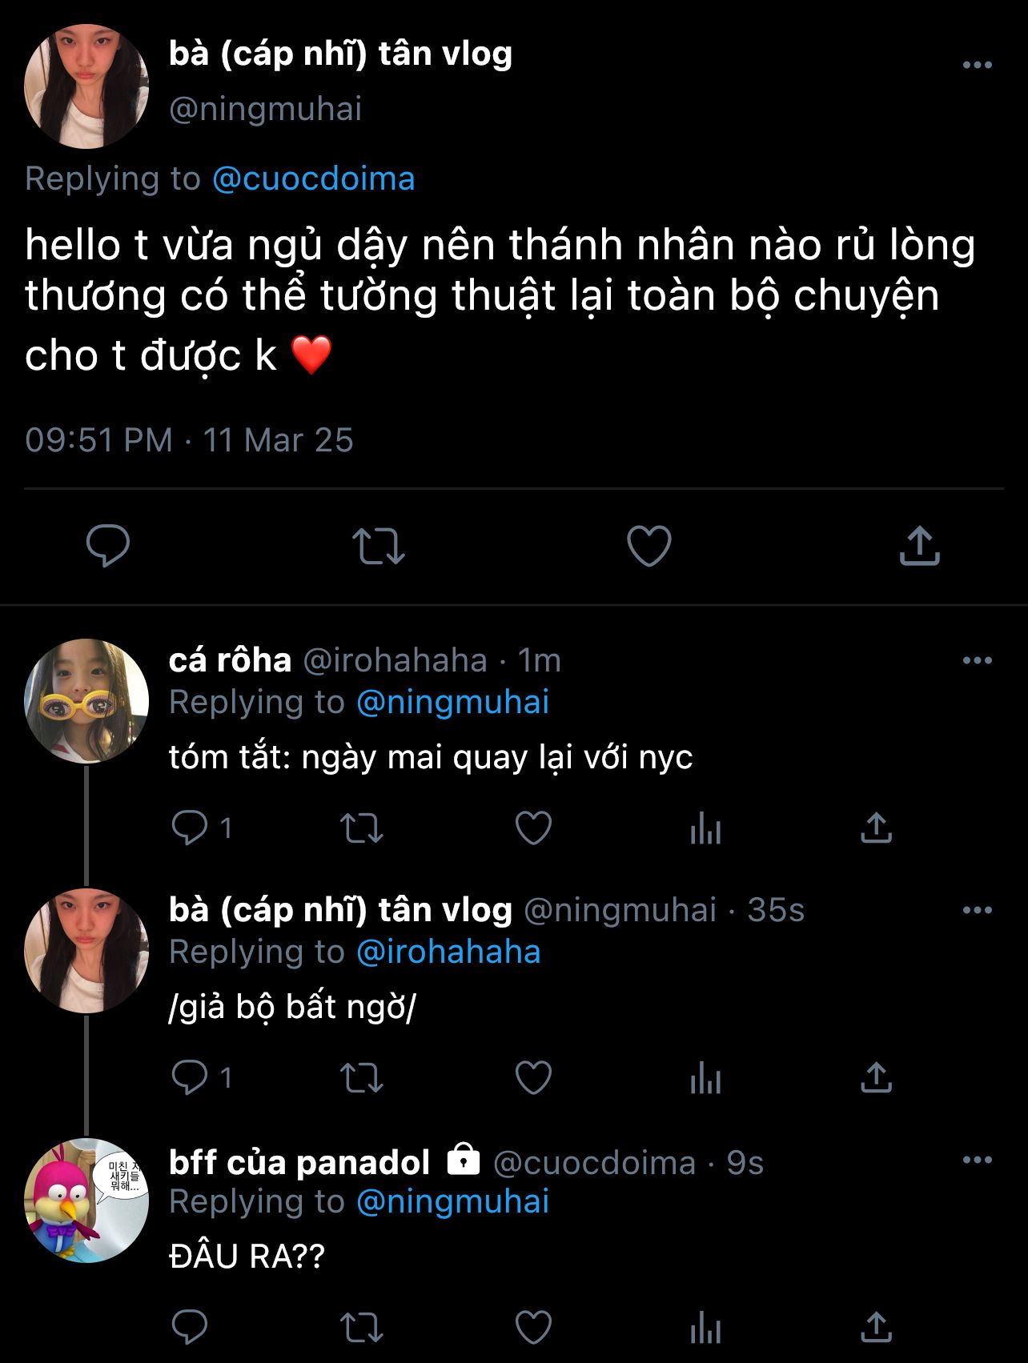Reply to the main tweet by ningmuhai
Image resolution: width=1028 pixels, height=1363 pixels.
[x=108, y=546]
